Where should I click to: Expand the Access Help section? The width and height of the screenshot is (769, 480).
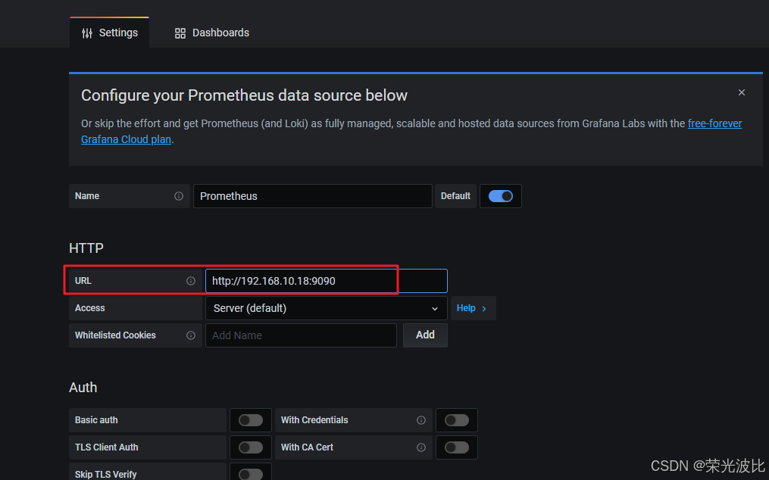click(x=473, y=308)
